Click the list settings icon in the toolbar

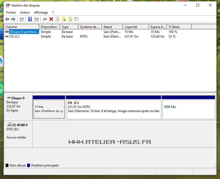tap(76, 19)
